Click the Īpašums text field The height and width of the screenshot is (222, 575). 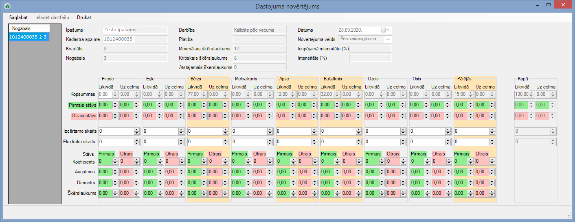pos(135,30)
